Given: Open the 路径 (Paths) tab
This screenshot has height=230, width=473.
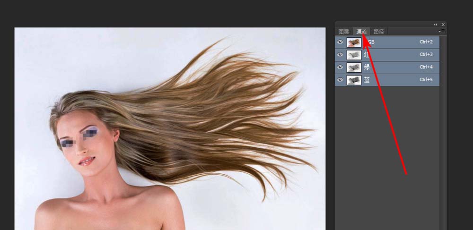Looking at the screenshot, I should coord(379,32).
